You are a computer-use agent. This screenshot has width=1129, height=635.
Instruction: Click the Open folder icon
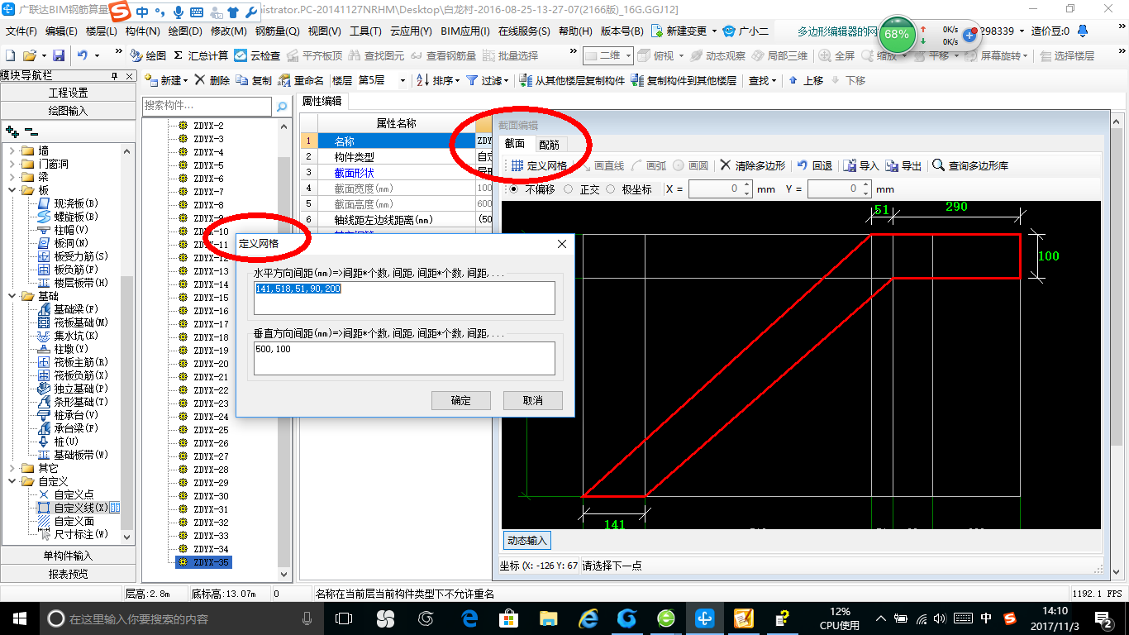29,55
